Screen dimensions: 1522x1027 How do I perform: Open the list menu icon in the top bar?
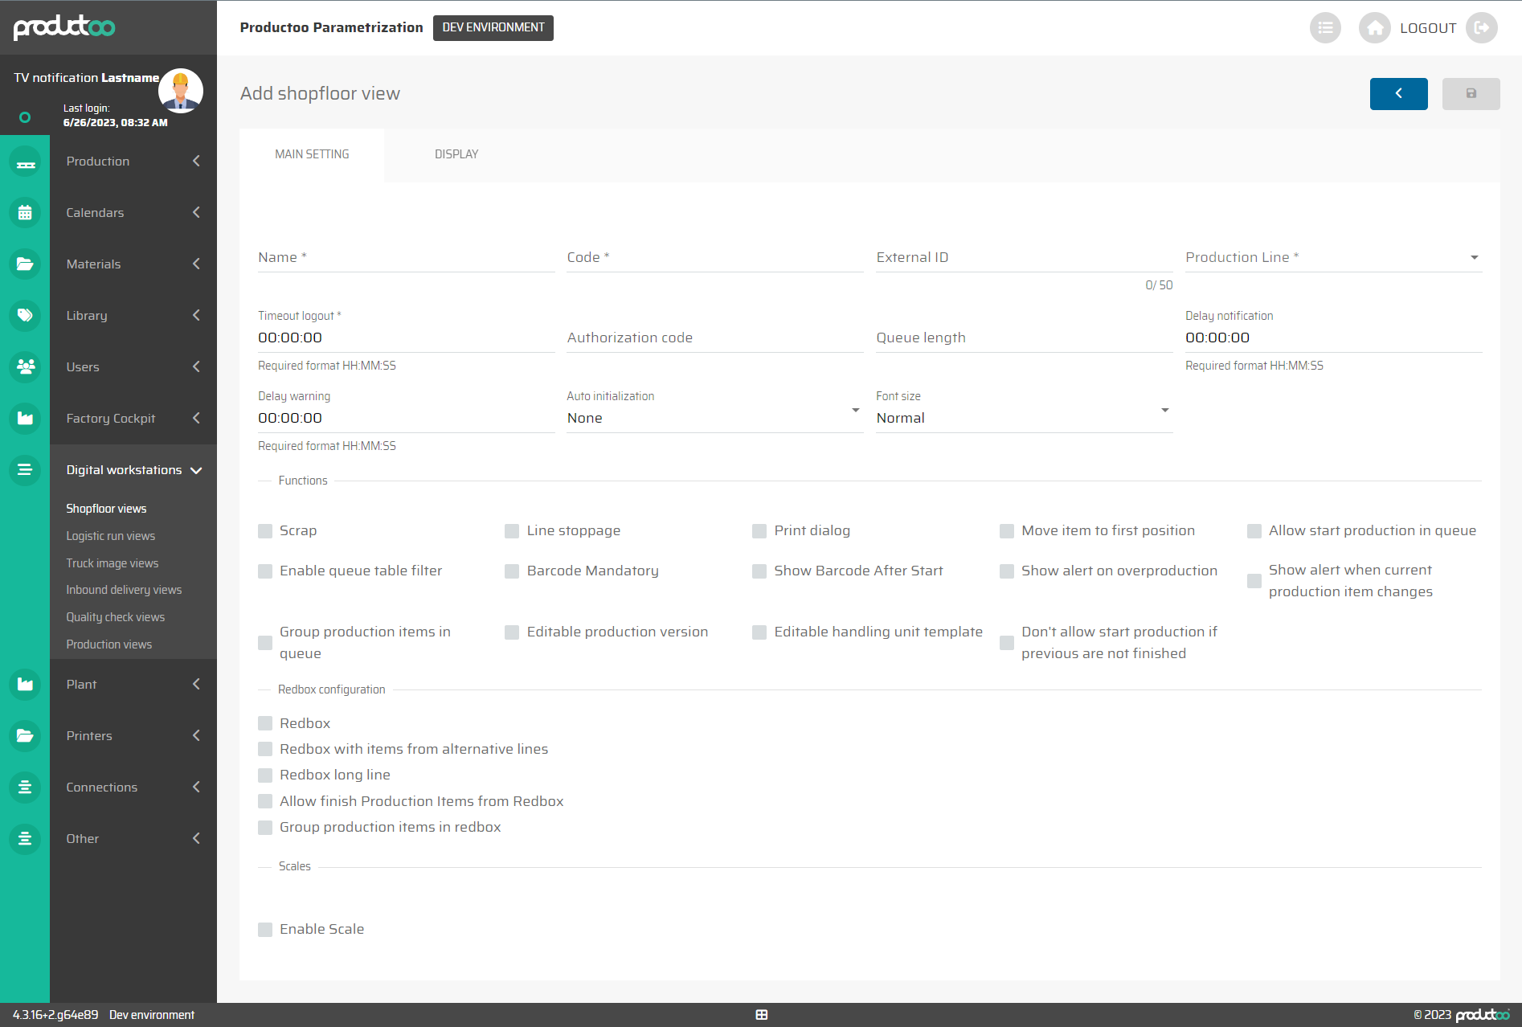coord(1325,28)
